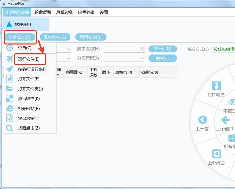The height and width of the screenshot is (189, 235).
Task: Switch to the 轮盘反面 tab
Action: [43, 12]
